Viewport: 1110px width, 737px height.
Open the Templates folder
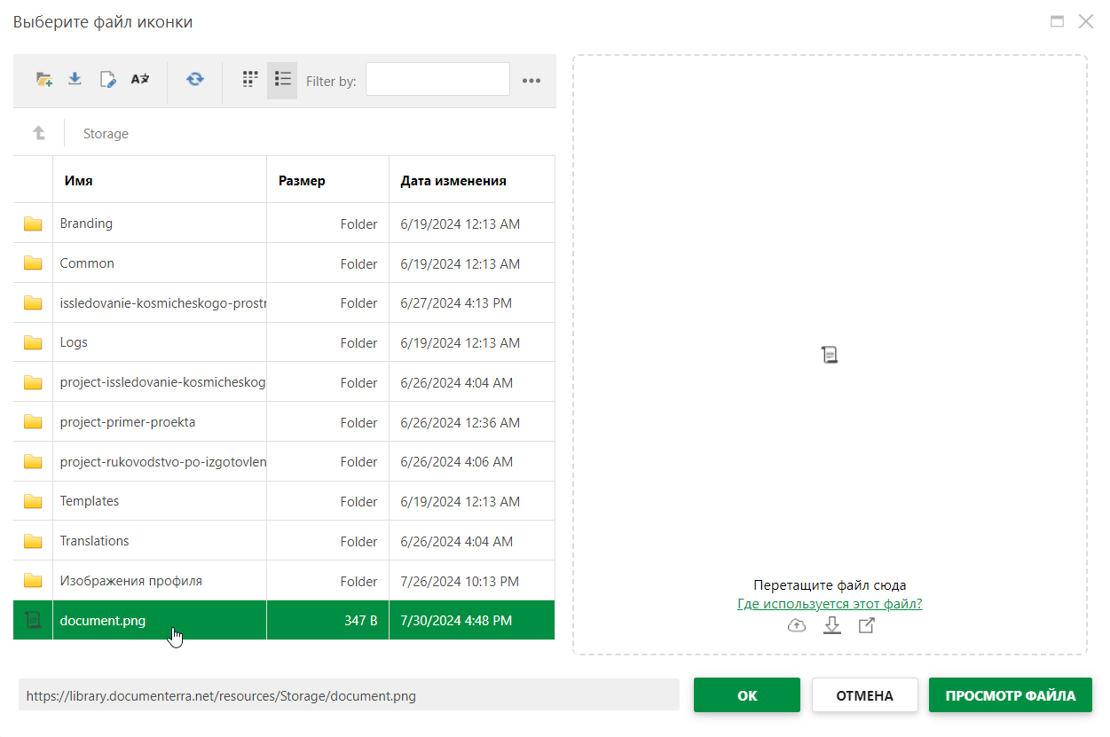(x=90, y=501)
